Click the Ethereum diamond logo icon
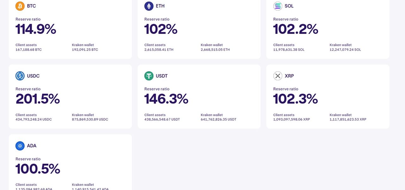 tap(149, 6)
